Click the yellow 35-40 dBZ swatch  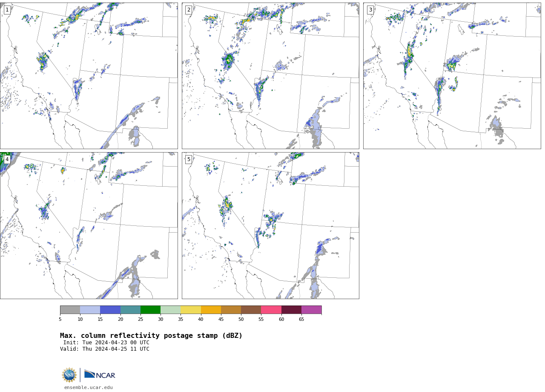(191, 310)
